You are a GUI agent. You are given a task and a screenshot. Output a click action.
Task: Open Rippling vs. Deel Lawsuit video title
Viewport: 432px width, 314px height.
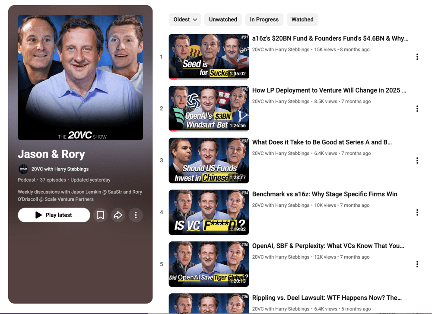tap(327, 298)
